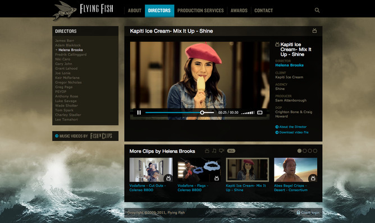375x223 pixels.
Task: Click Abes Bagel Crisps - Desert title link
Action: pos(291,188)
